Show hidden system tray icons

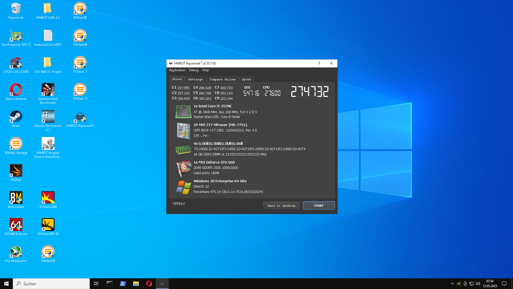pyautogui.click(x=452, y=284)
